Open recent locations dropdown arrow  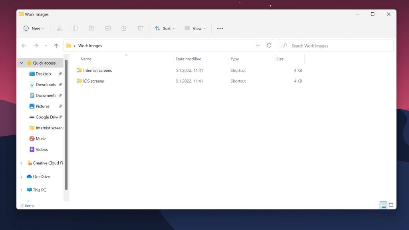tap(46, 46)
